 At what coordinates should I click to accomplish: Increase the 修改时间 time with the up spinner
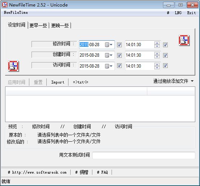(157, 43)
